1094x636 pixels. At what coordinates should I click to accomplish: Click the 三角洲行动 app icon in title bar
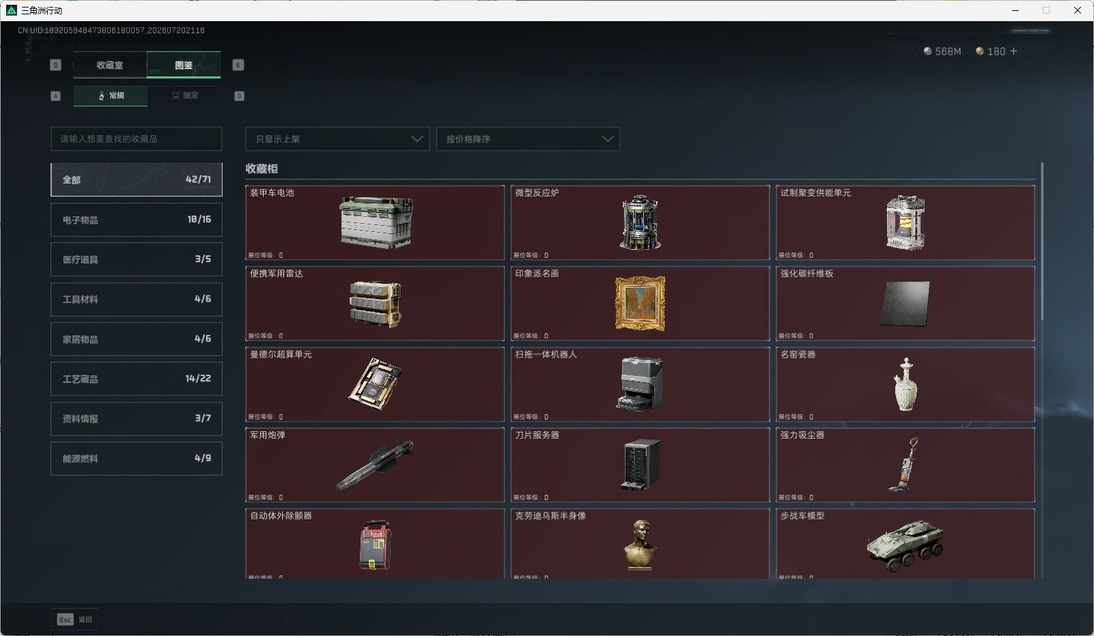tap(11, 10)
